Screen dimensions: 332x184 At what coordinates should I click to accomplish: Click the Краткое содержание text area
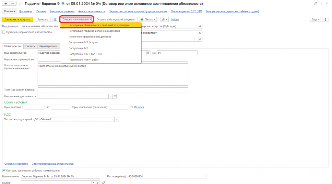113,75
